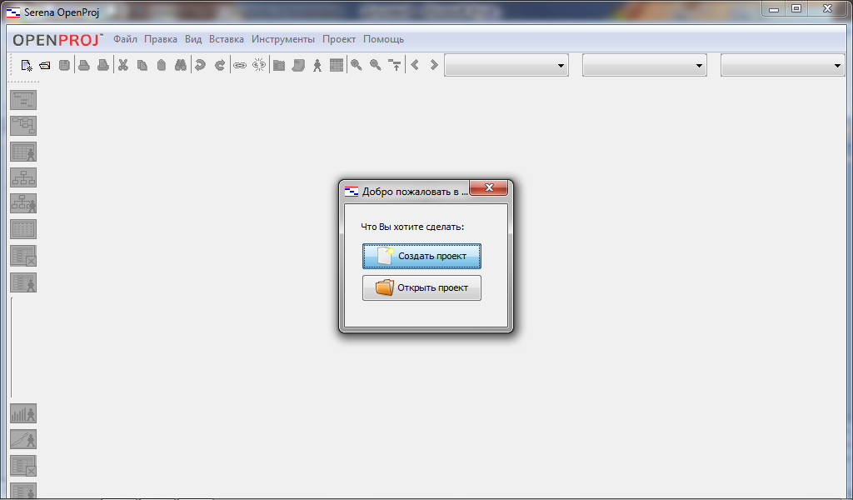Close the Serena OpenProj main window
Image resolution: width=853 pixels, height=500 pixels.
pyautogui.click(x=827, y=8)
